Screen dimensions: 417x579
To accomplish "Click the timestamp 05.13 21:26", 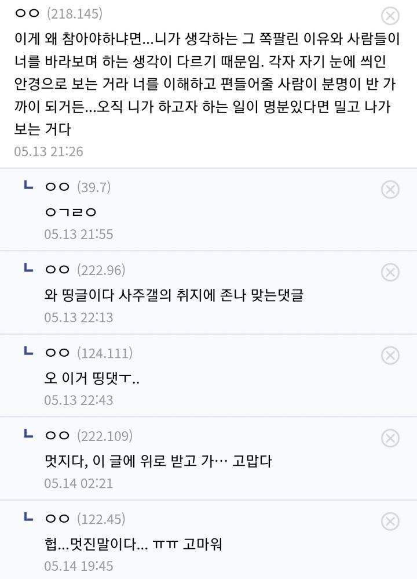I will pos(49,151).
